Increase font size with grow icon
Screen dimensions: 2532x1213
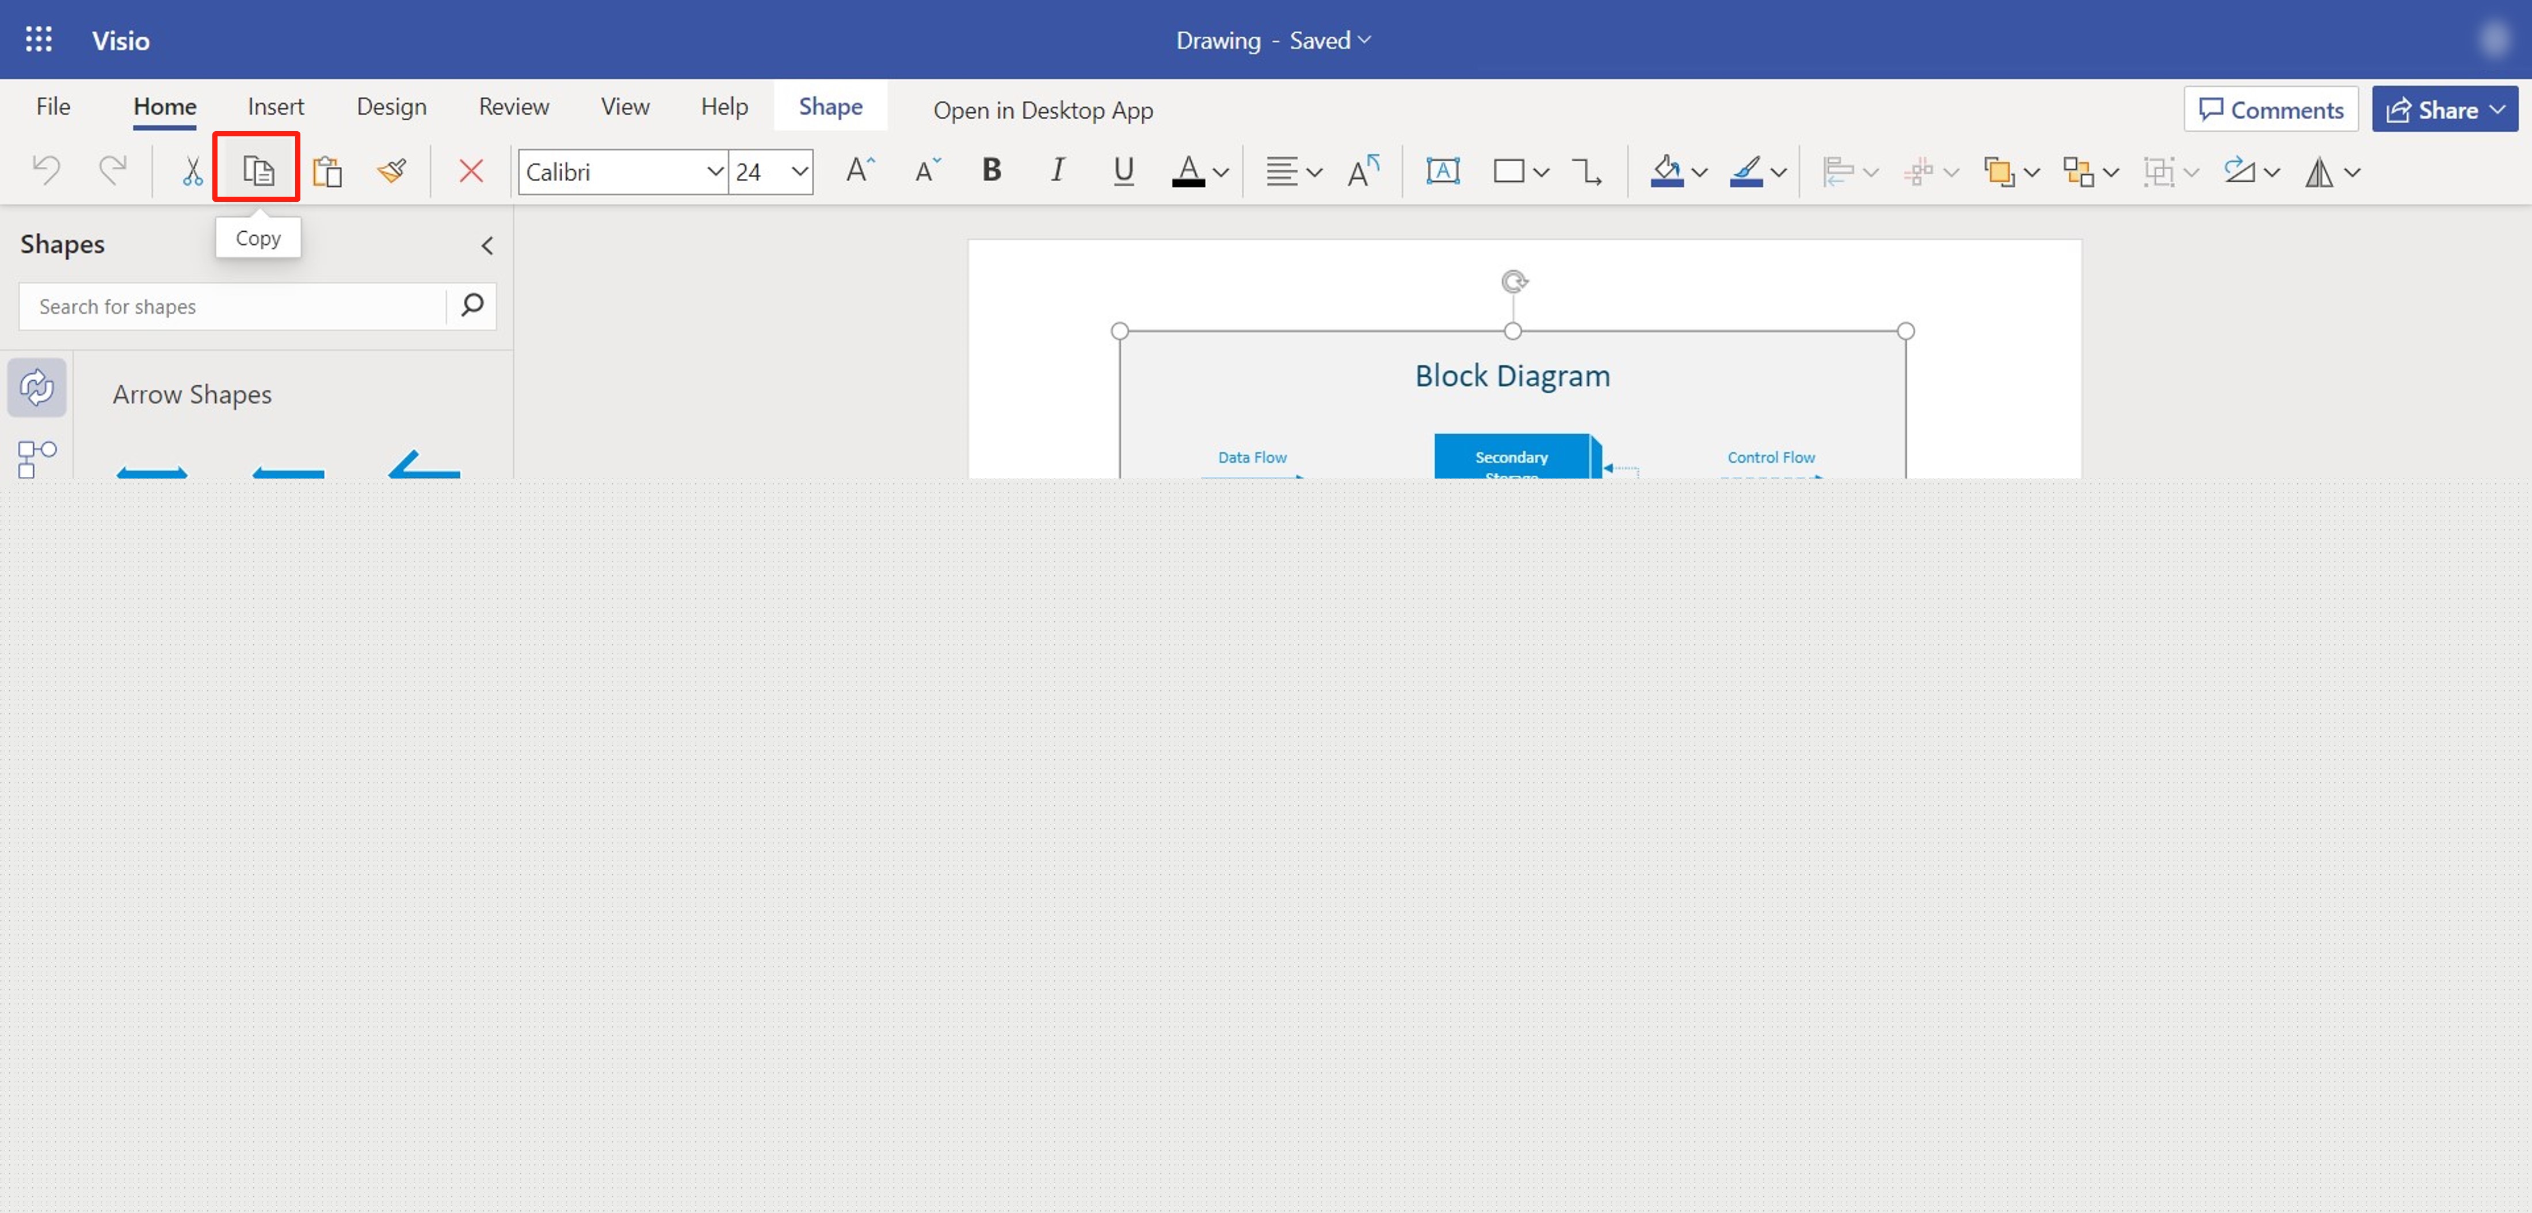(860, 171)
